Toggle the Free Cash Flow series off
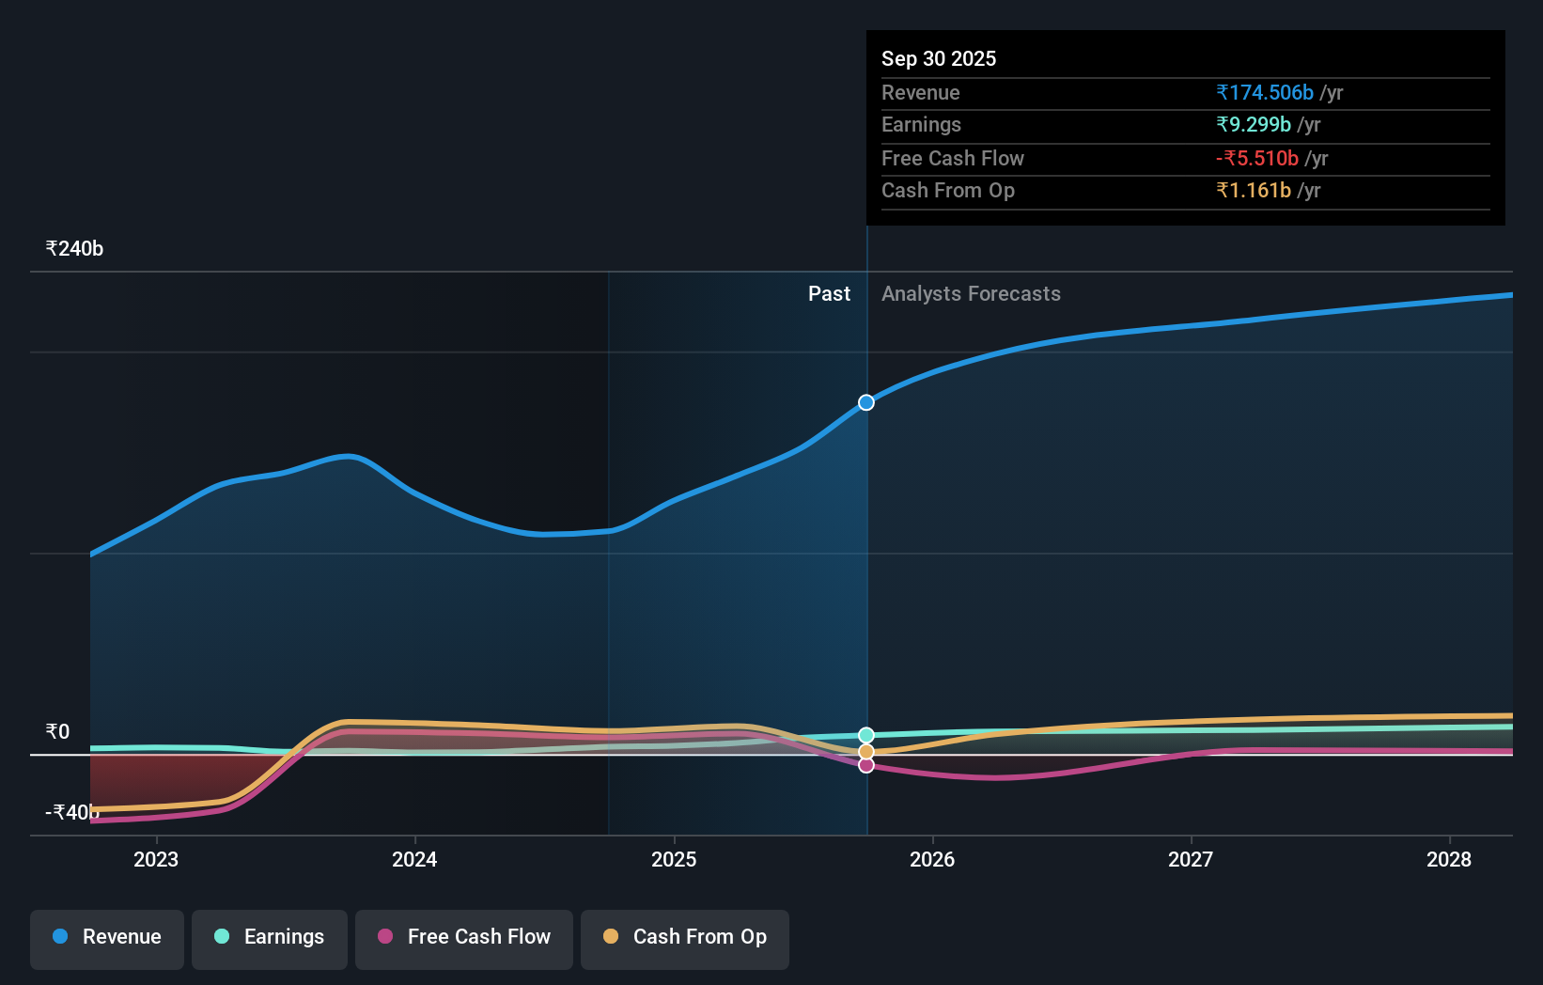 click(x=463, y=937)
